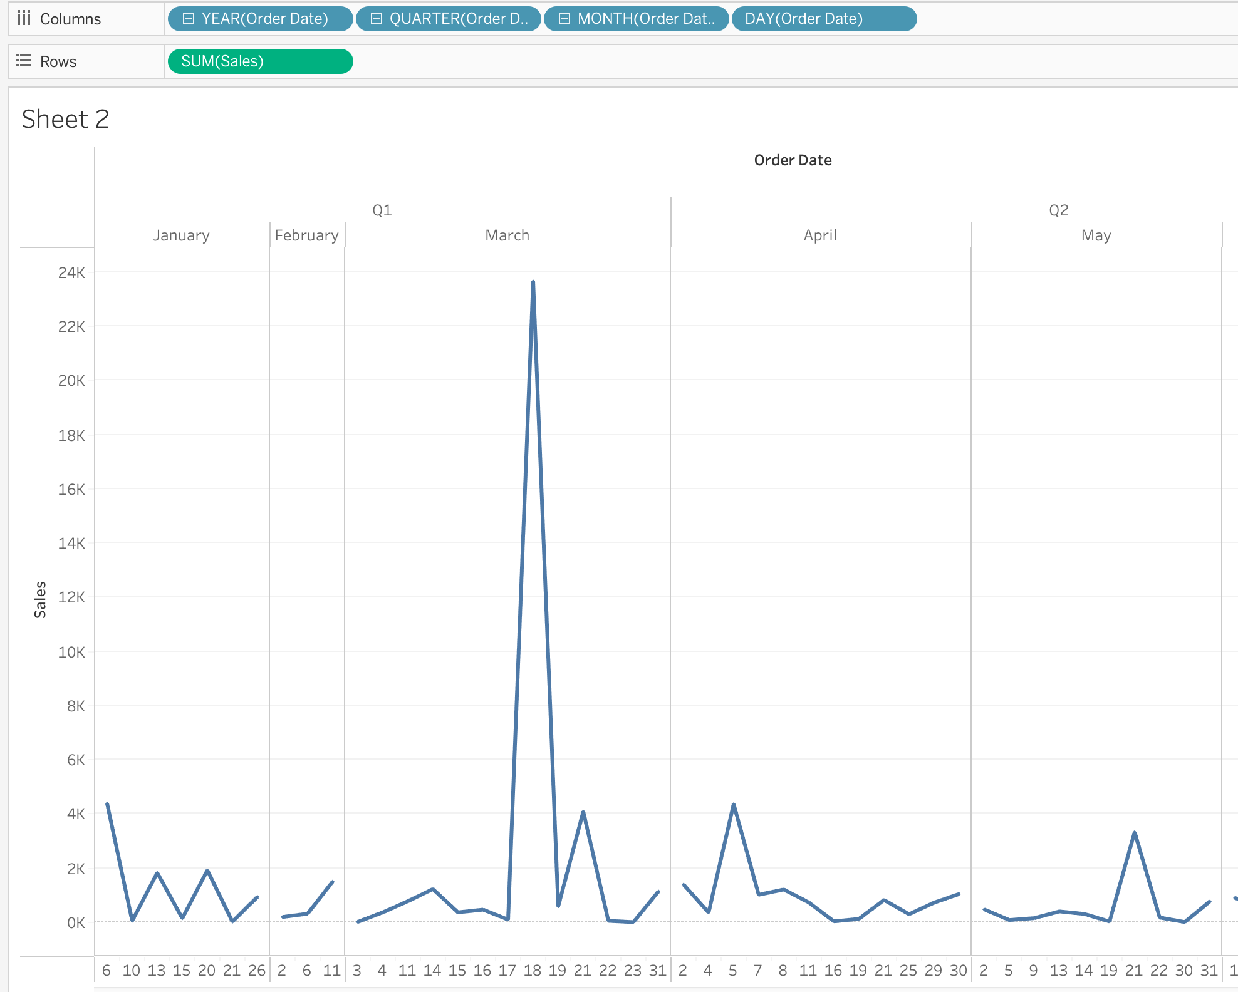This screenshot has height=992, width=1238.
Task: Select the Q2 quarter header
Action: 1058,210
